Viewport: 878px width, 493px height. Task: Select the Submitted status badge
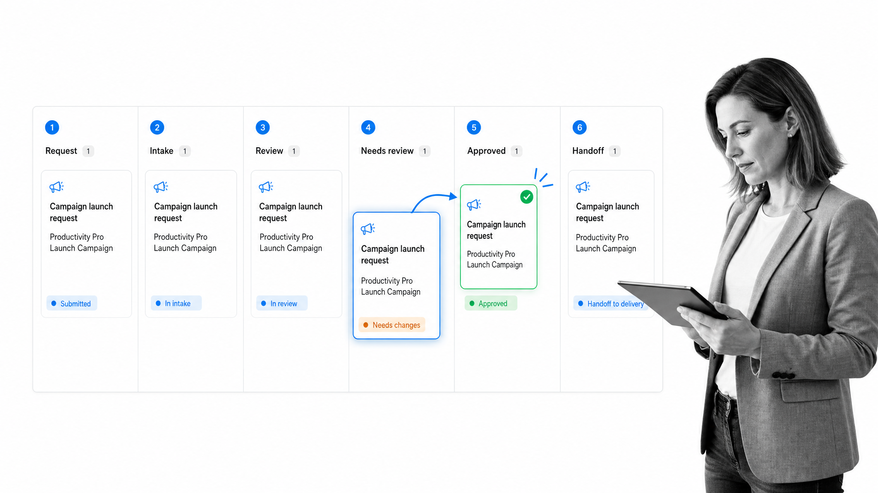(72, 303)
